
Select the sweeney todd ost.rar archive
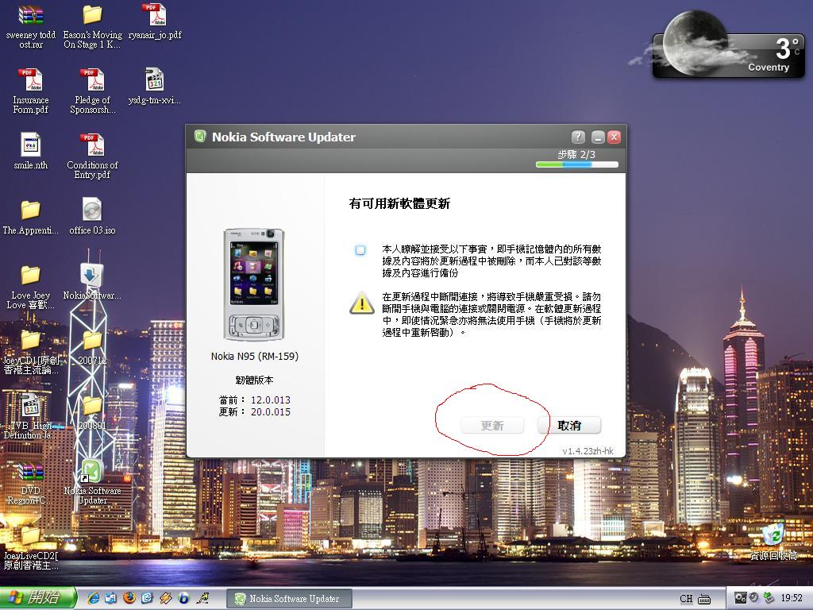coord(30,15)
